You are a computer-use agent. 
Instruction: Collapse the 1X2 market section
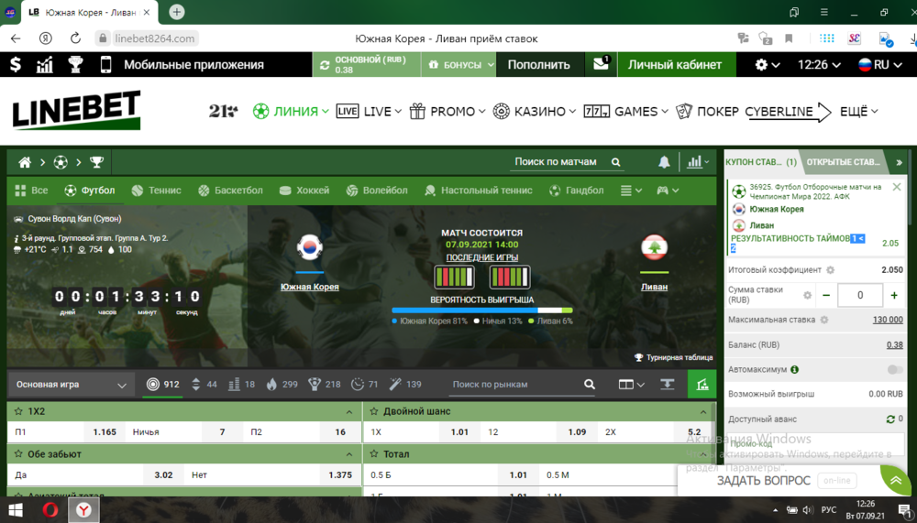coord(349,412)
